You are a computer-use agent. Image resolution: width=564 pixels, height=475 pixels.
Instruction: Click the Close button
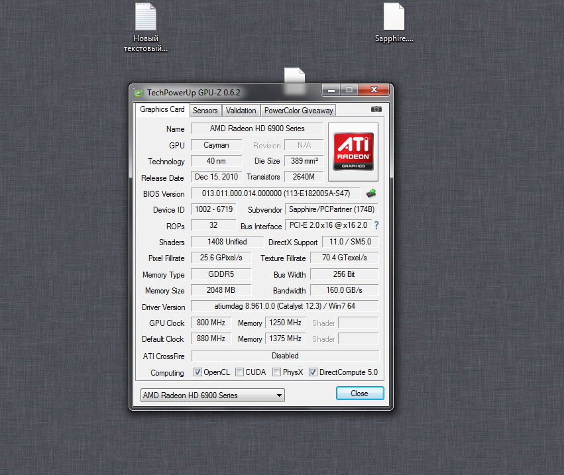point(360,394)
